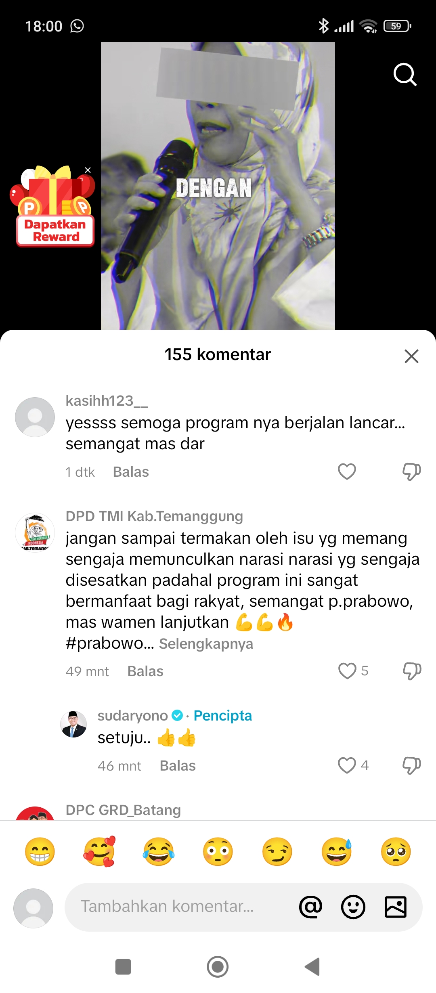The height and width of the screenshot is (993, 436).
Task: Tap the search magnifier icon
Action: [405, 74]
